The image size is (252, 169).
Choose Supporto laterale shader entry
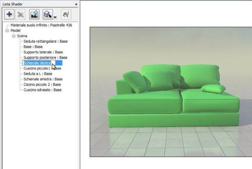pos(43,52)
